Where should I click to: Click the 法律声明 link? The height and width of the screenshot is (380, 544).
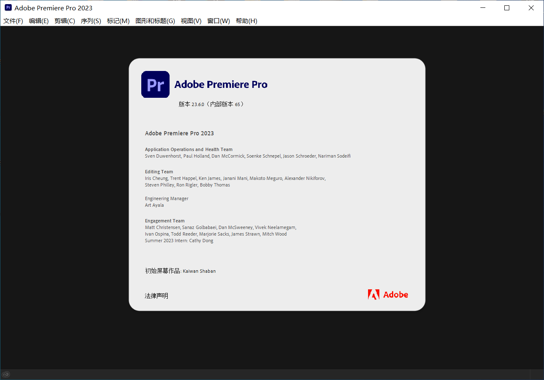157,296
